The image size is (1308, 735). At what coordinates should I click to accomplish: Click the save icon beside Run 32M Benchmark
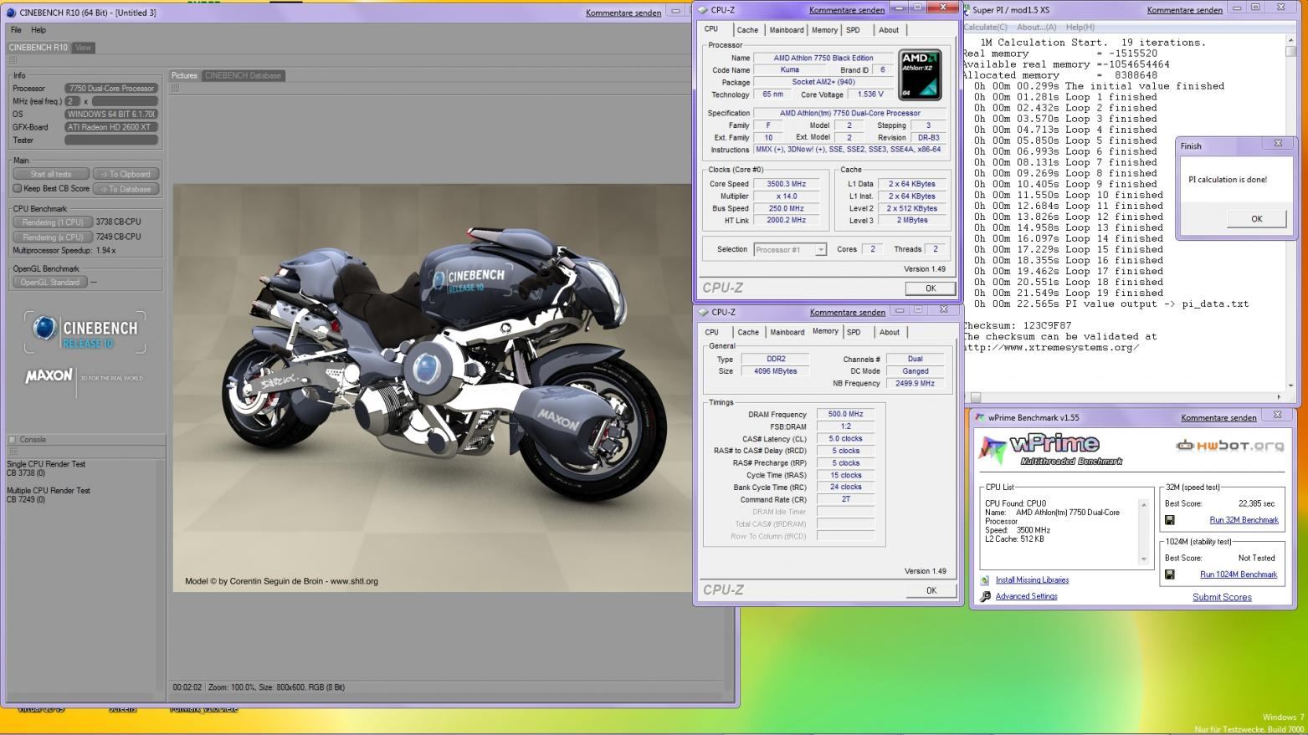point(1170,520)
